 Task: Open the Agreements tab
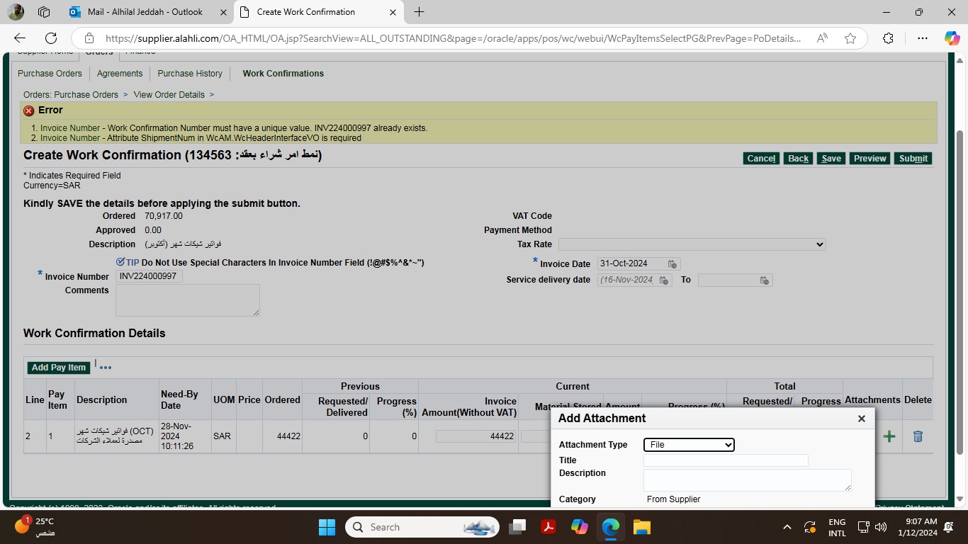click(120, 74)
